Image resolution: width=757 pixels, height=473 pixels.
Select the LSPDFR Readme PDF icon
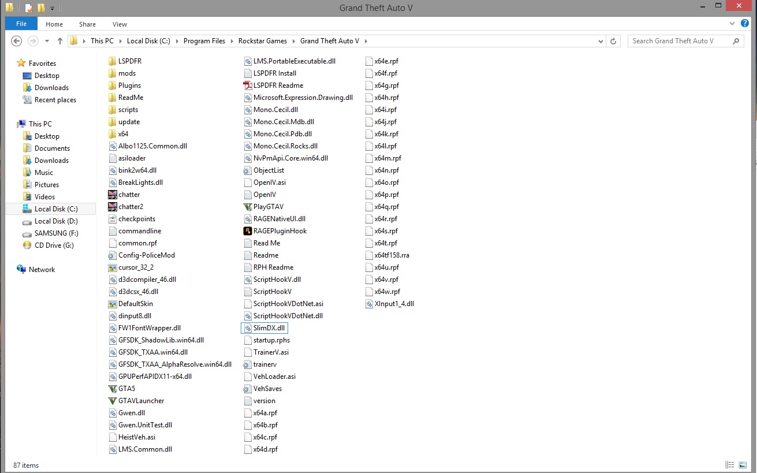tap(248, 85)
